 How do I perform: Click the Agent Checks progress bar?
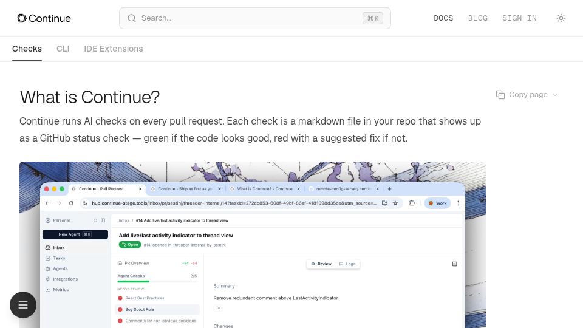click(x=157, y=281)
